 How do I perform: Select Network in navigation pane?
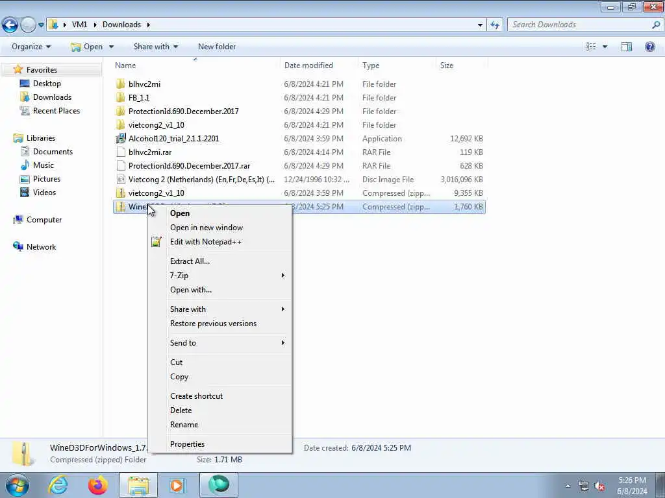tap(41, 247)
